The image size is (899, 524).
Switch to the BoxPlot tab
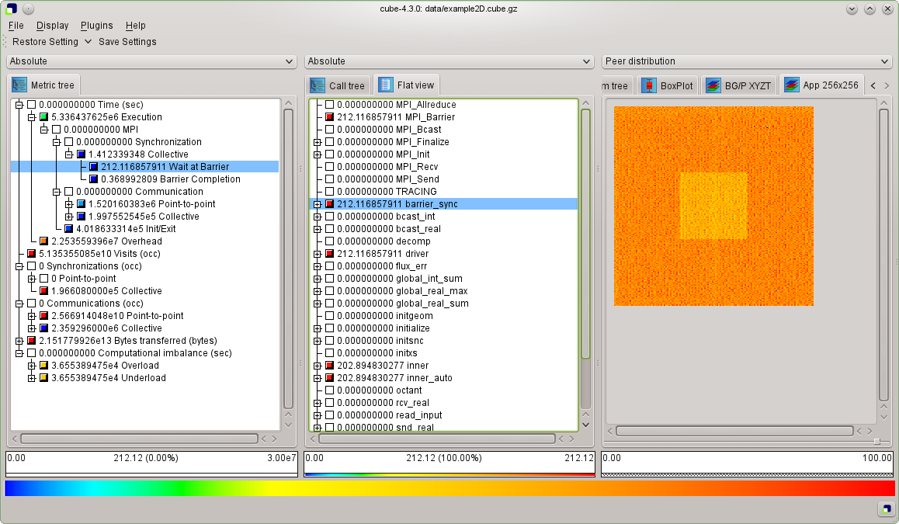click(x=666, y=85)
